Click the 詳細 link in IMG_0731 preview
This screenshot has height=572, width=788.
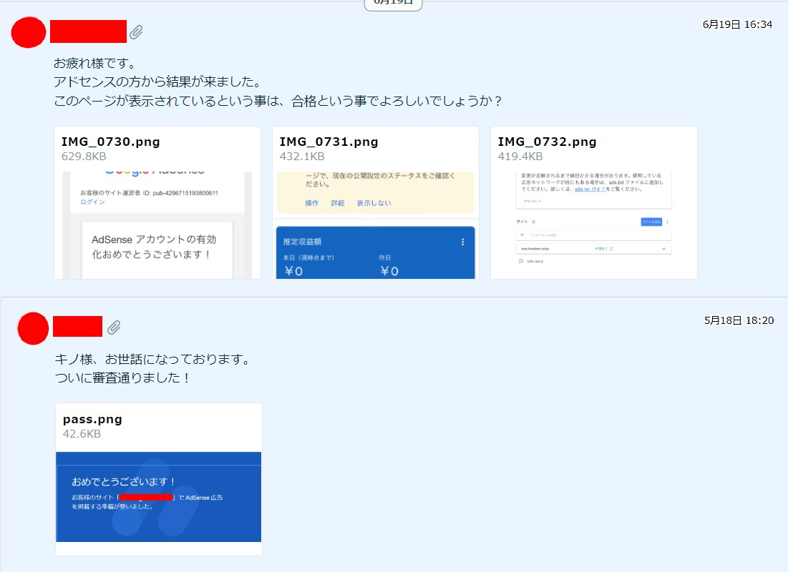(338, 203)
